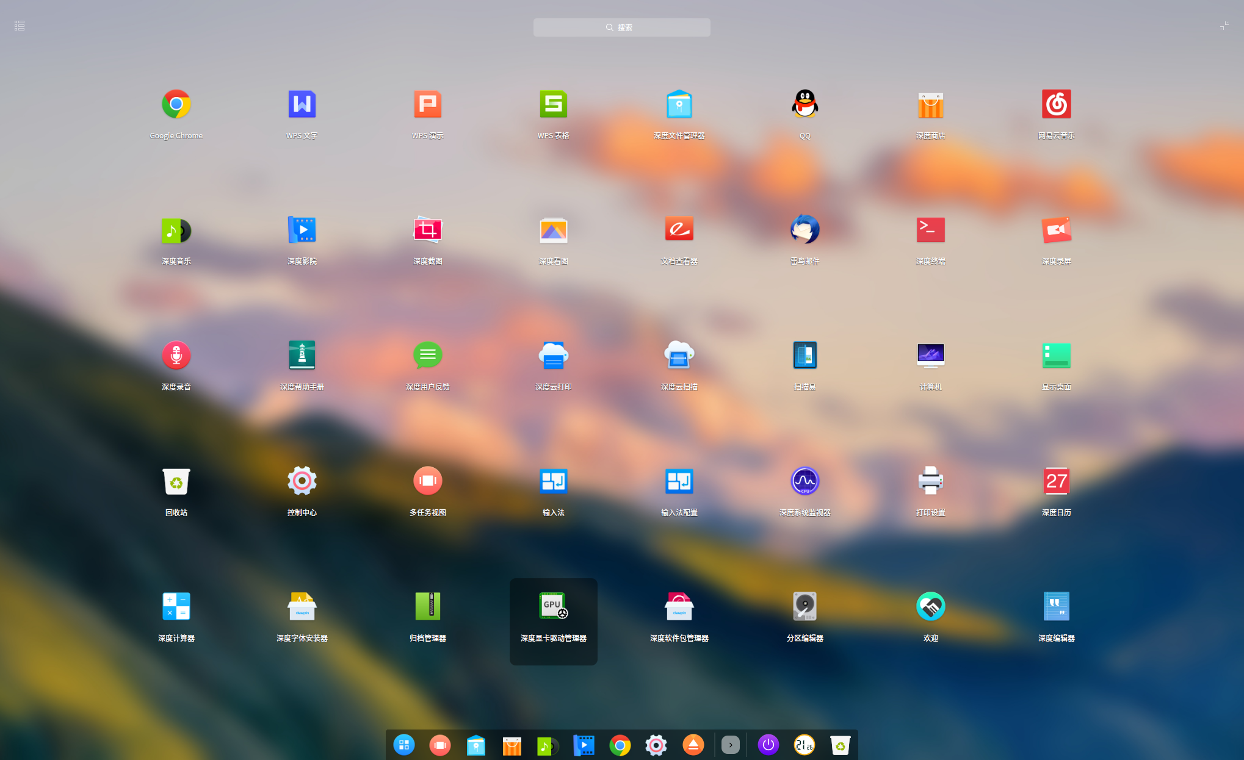1244x760 pixels.
Task: Click the 搜索 search field
Action: coord(621,27)
